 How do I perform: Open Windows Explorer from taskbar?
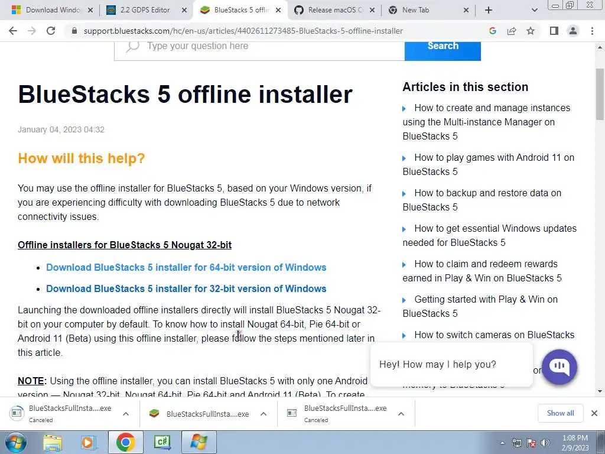pyautogui.click(x=53, y=442)
